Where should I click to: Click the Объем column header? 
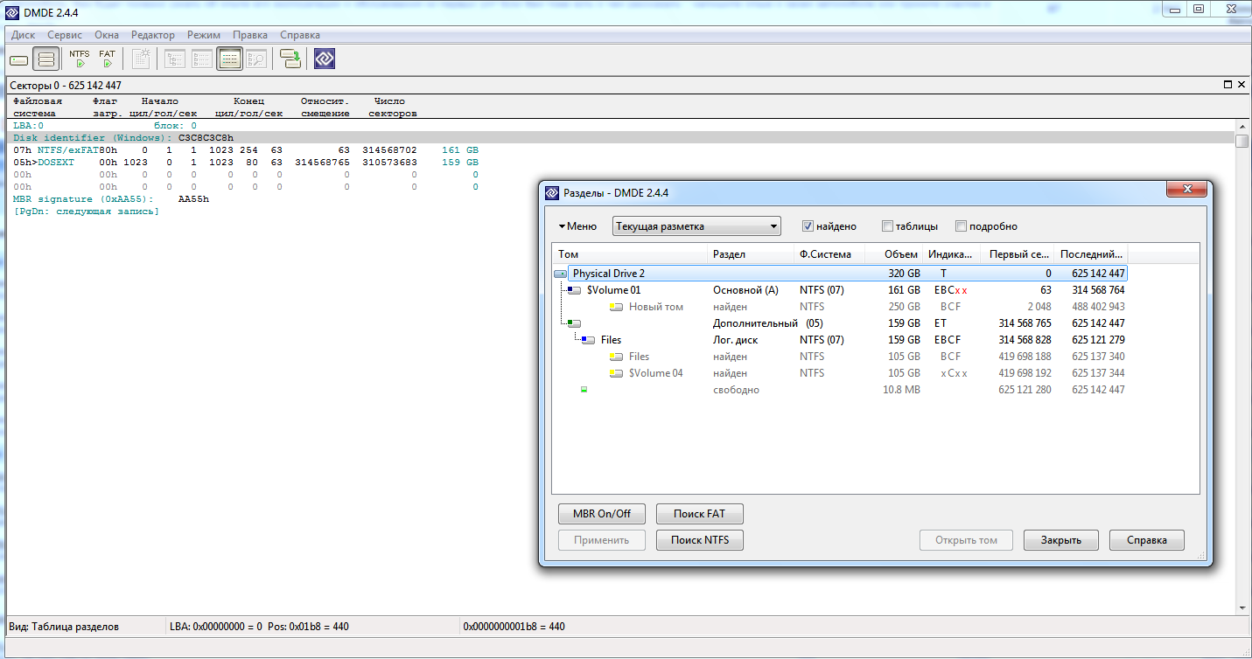pos(900,254)
